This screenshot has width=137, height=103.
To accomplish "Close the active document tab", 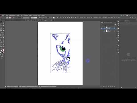I will (54, 20).
